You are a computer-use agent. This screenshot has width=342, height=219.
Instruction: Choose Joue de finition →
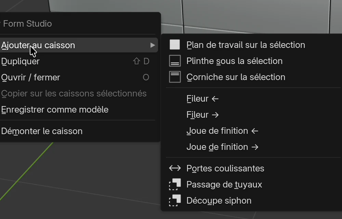pyautogui.click(x=253, y=147)
